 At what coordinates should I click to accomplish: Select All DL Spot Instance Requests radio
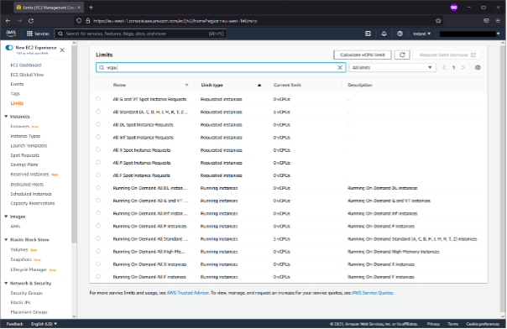pos(98,124)
